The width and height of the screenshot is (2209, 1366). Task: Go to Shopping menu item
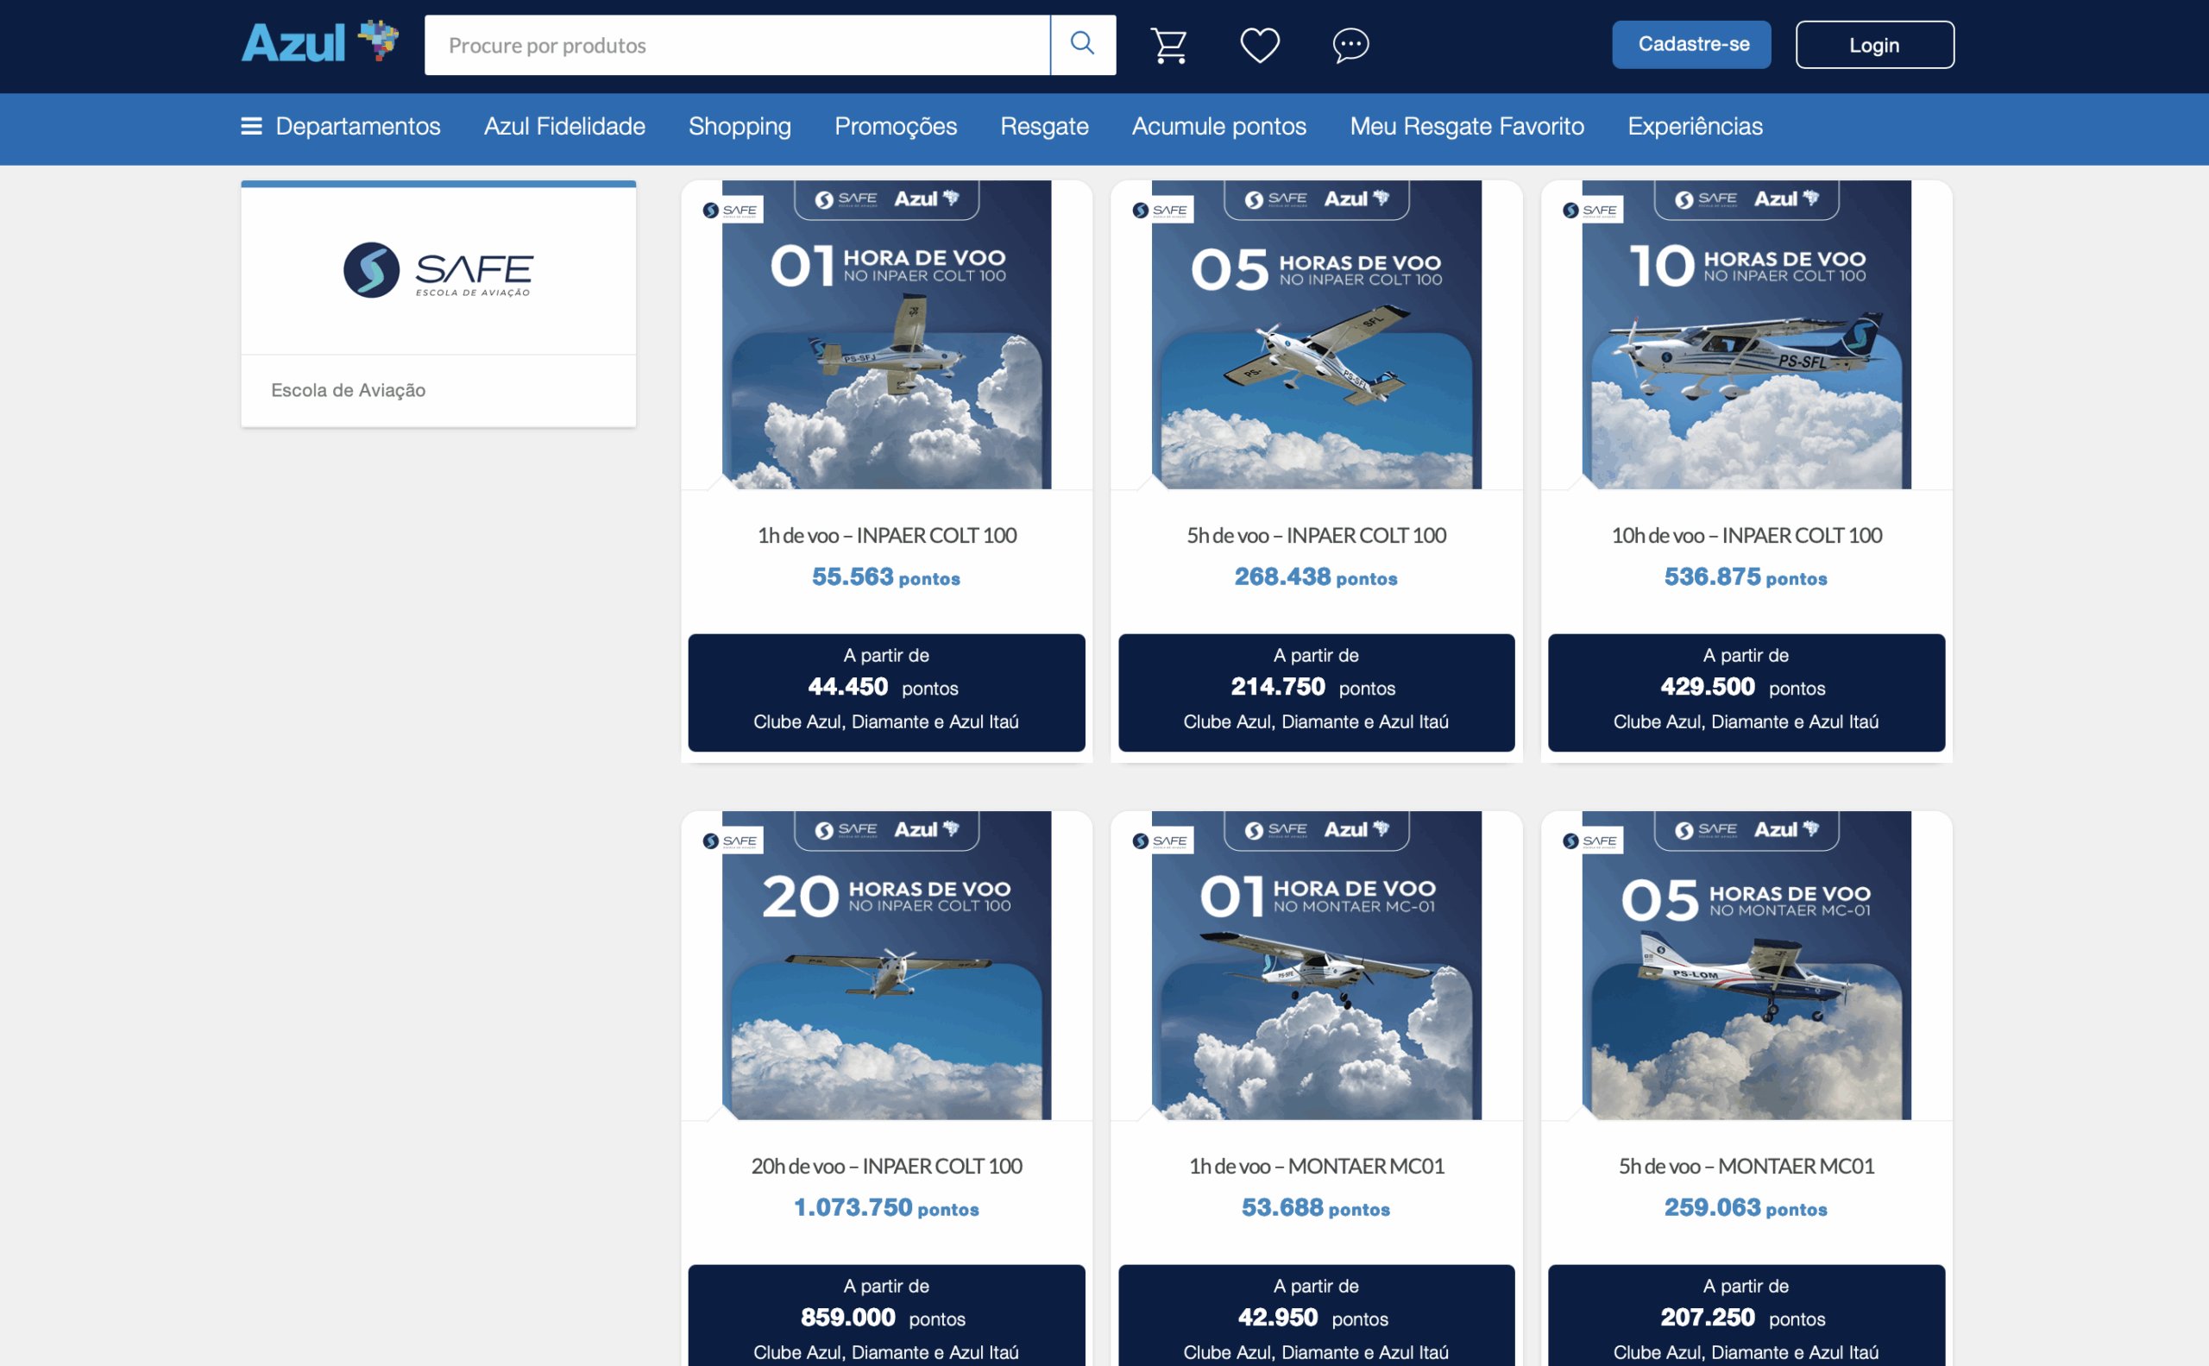tap(740, 127)
